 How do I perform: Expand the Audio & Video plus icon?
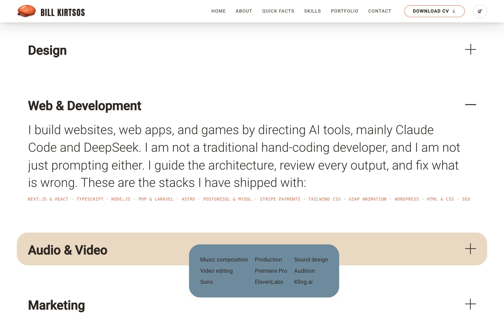point(470,249)
